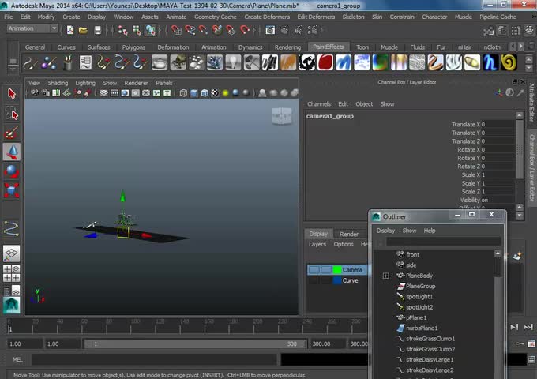The width and height of the screenshot is (537, 379).
Task: Activate the Paint Selection tool
Action: (11, 133)
